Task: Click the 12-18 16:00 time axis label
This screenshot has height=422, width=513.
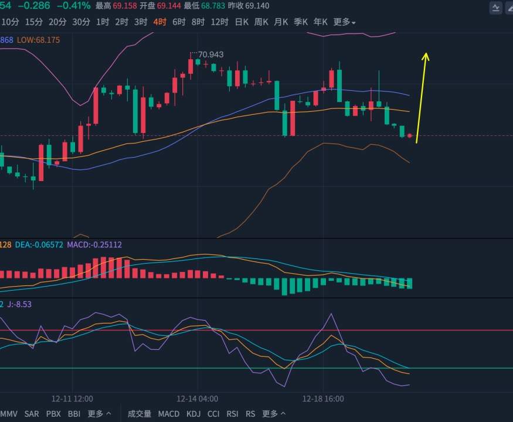Action: point(323,399)
